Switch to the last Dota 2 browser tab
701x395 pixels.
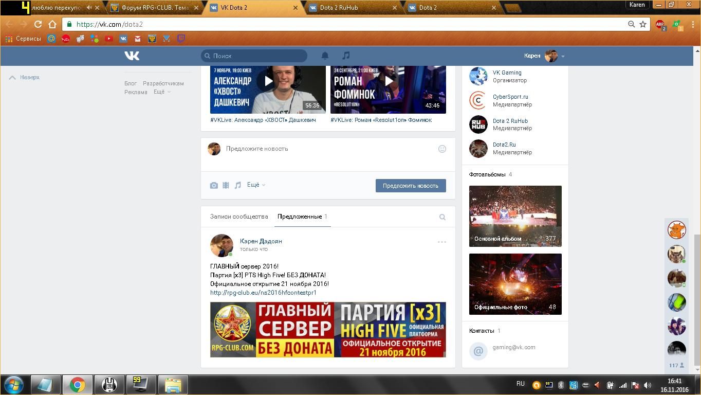[x=452, y=8]
